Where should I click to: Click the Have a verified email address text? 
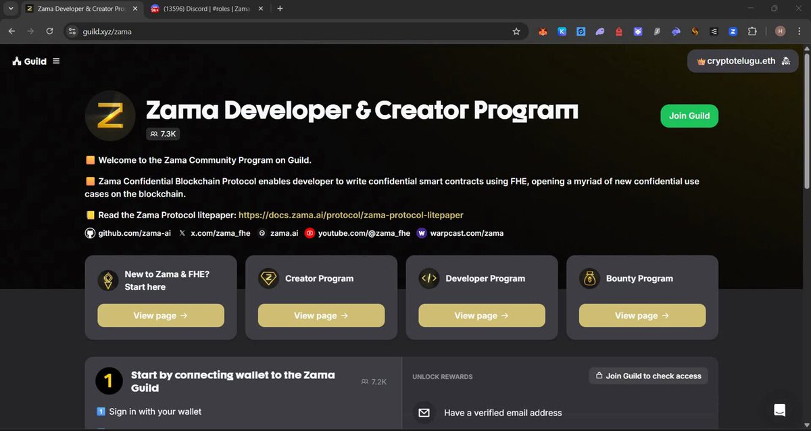[503, 413]
